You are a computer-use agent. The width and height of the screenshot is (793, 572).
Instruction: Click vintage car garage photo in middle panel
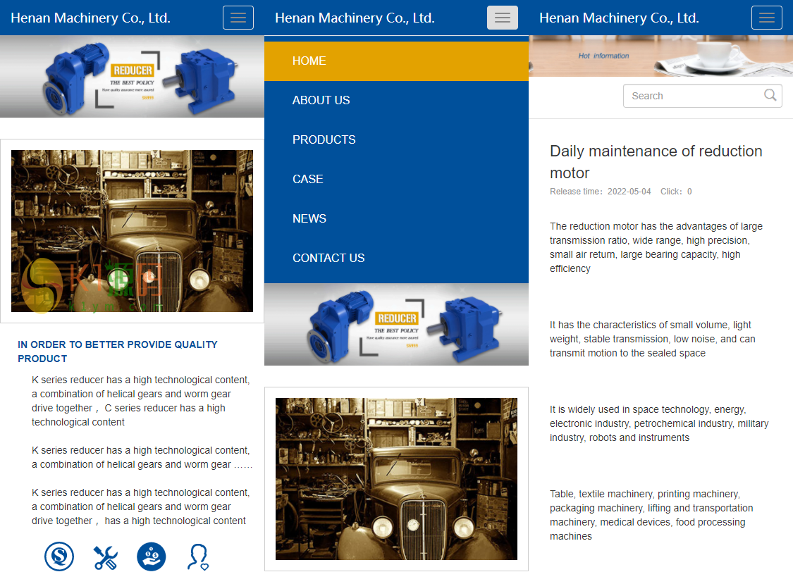tap(396, 479)
